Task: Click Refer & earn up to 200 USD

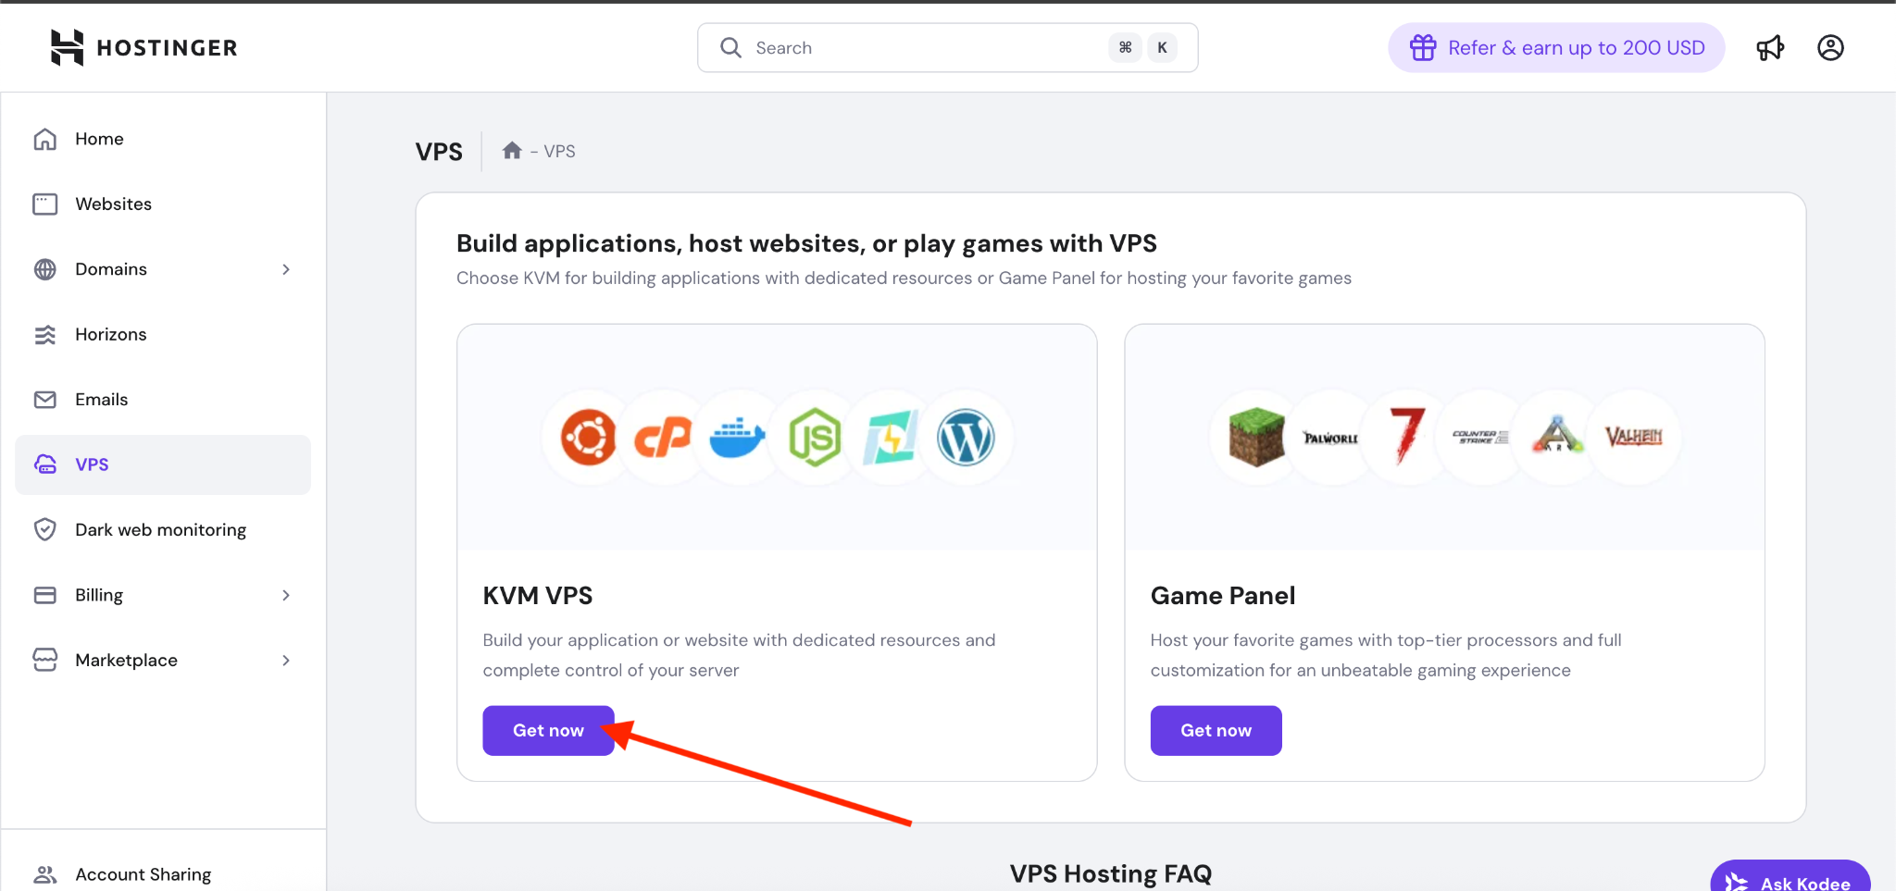Action: pos(1556,48)
